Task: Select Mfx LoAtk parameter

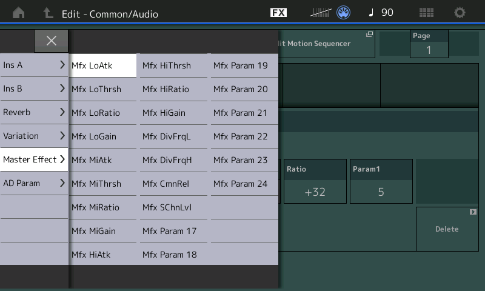Action: point(102,65)
